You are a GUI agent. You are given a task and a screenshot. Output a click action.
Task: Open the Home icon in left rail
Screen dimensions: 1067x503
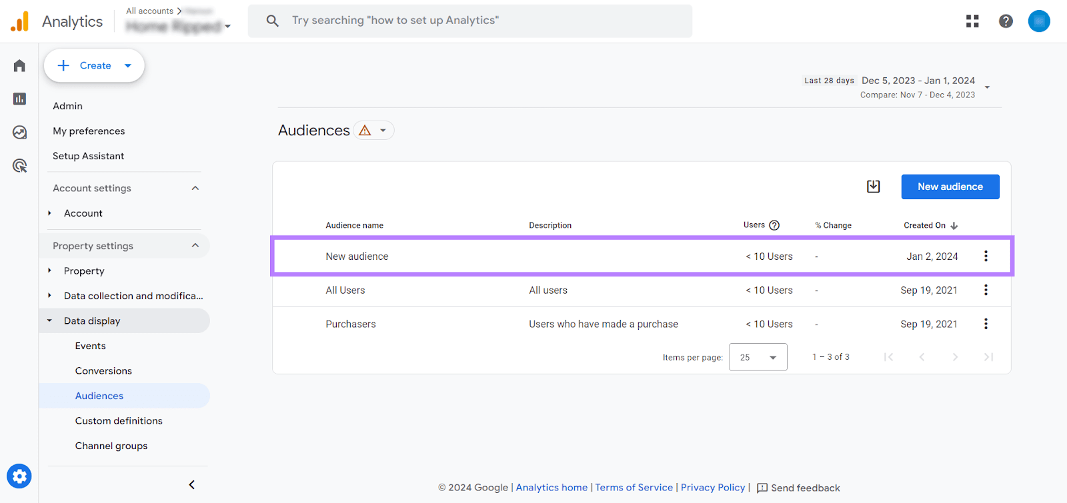(x=19, y=65)
